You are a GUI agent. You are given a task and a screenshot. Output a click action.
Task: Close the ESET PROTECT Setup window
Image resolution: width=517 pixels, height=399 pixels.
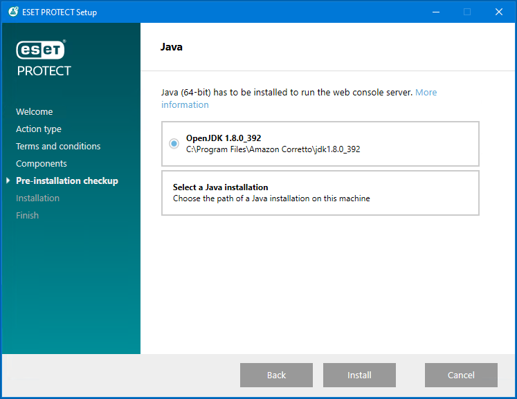(x=498, y=12)
